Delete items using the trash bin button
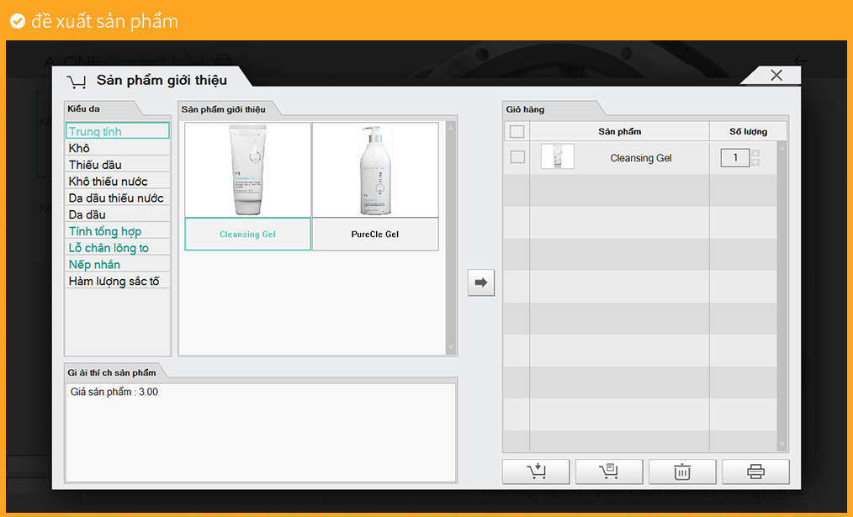 click(682, 472)
